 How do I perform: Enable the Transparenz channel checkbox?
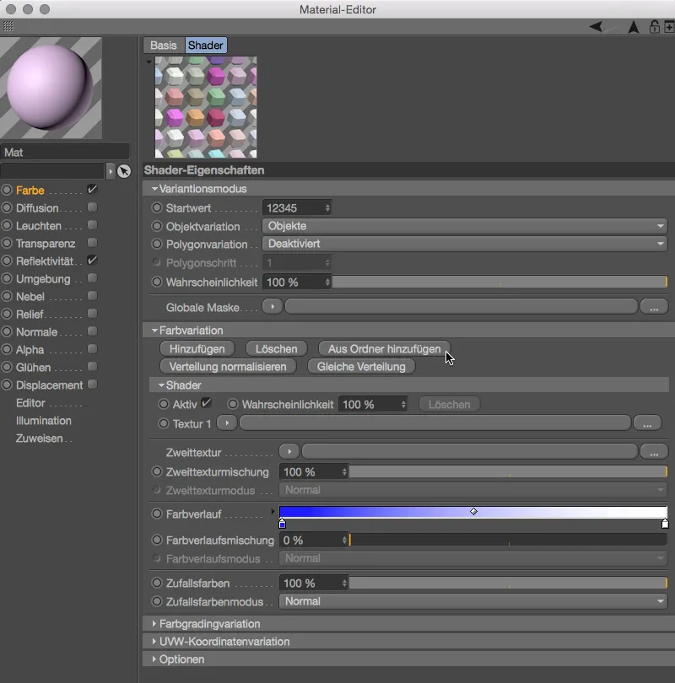click(92, 243)
